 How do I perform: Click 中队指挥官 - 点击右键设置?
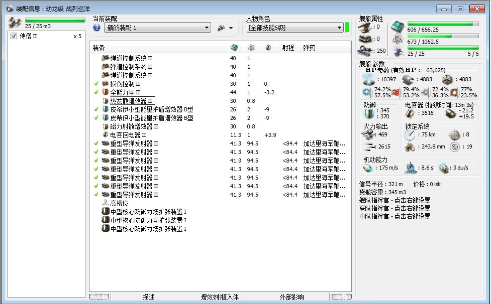click(x=395, y=216)
